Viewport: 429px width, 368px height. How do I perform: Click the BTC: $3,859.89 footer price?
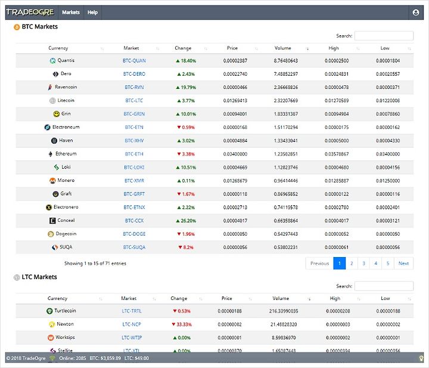coord(105,358)
